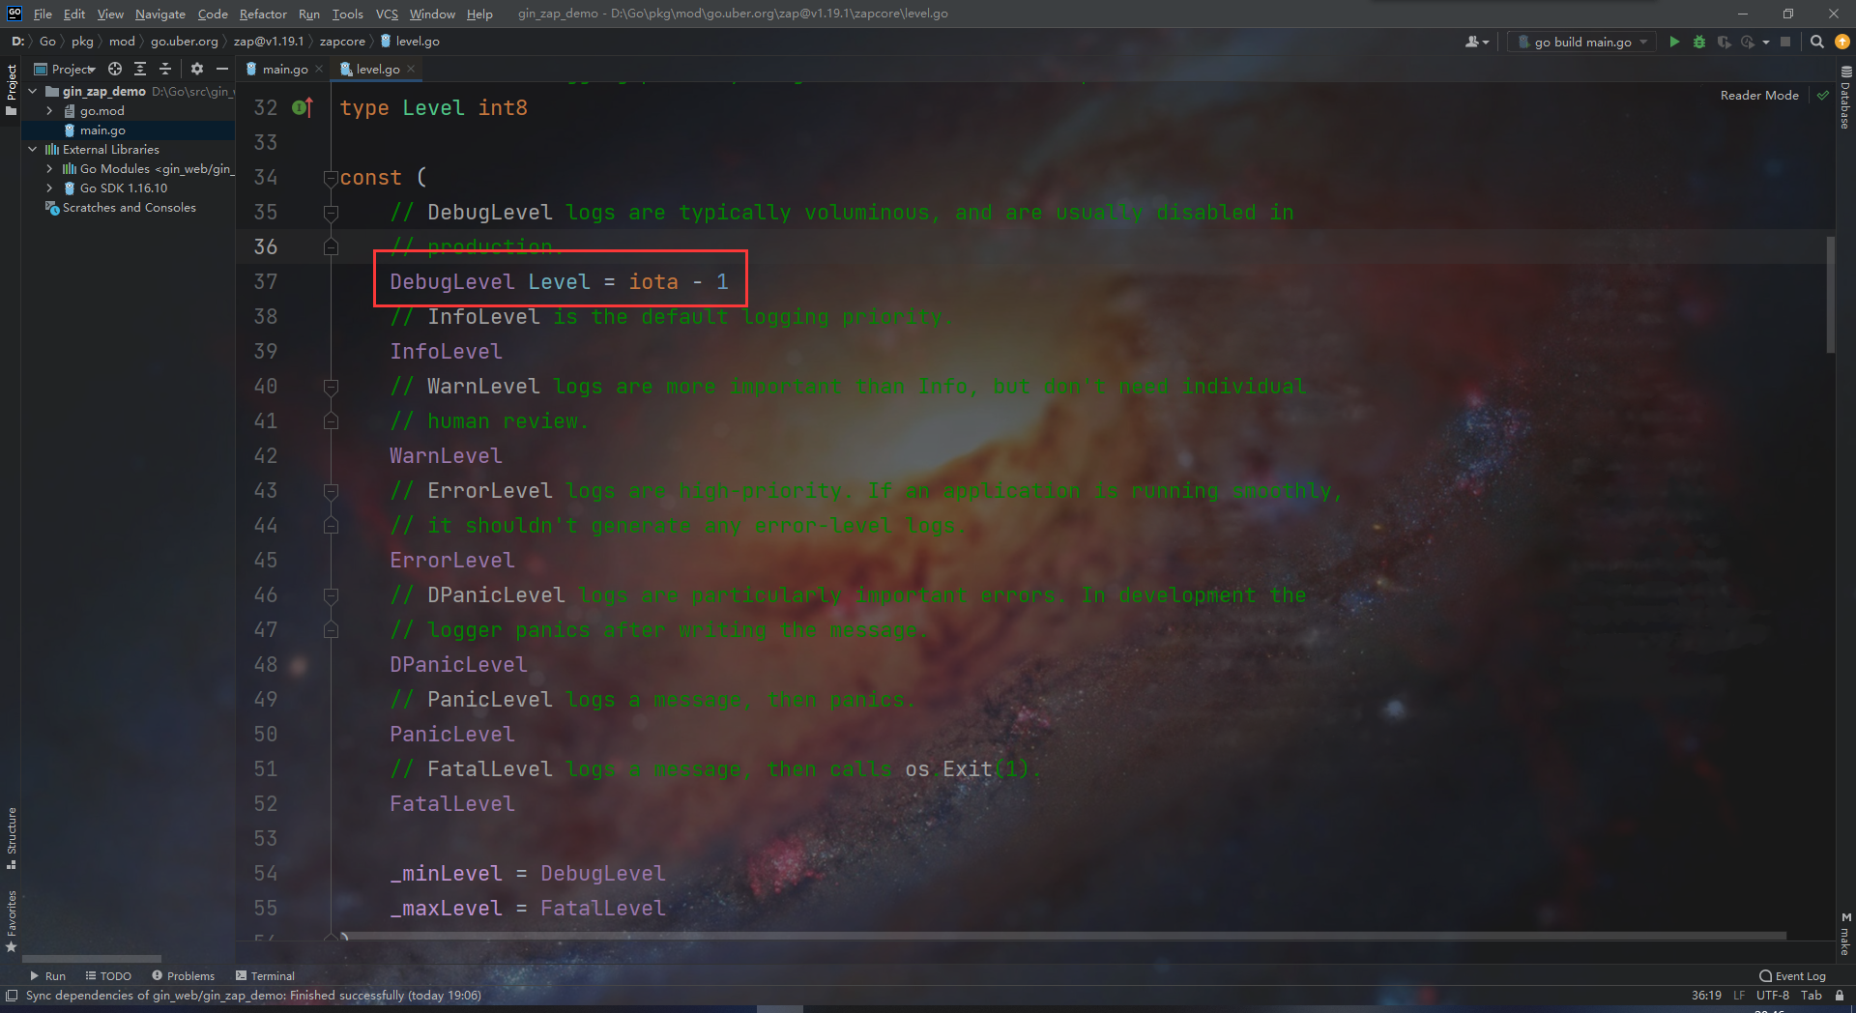Start debugging with the green bug icon
The width and height of the screenshot is (1856, 1013).
coord(1699,42)
